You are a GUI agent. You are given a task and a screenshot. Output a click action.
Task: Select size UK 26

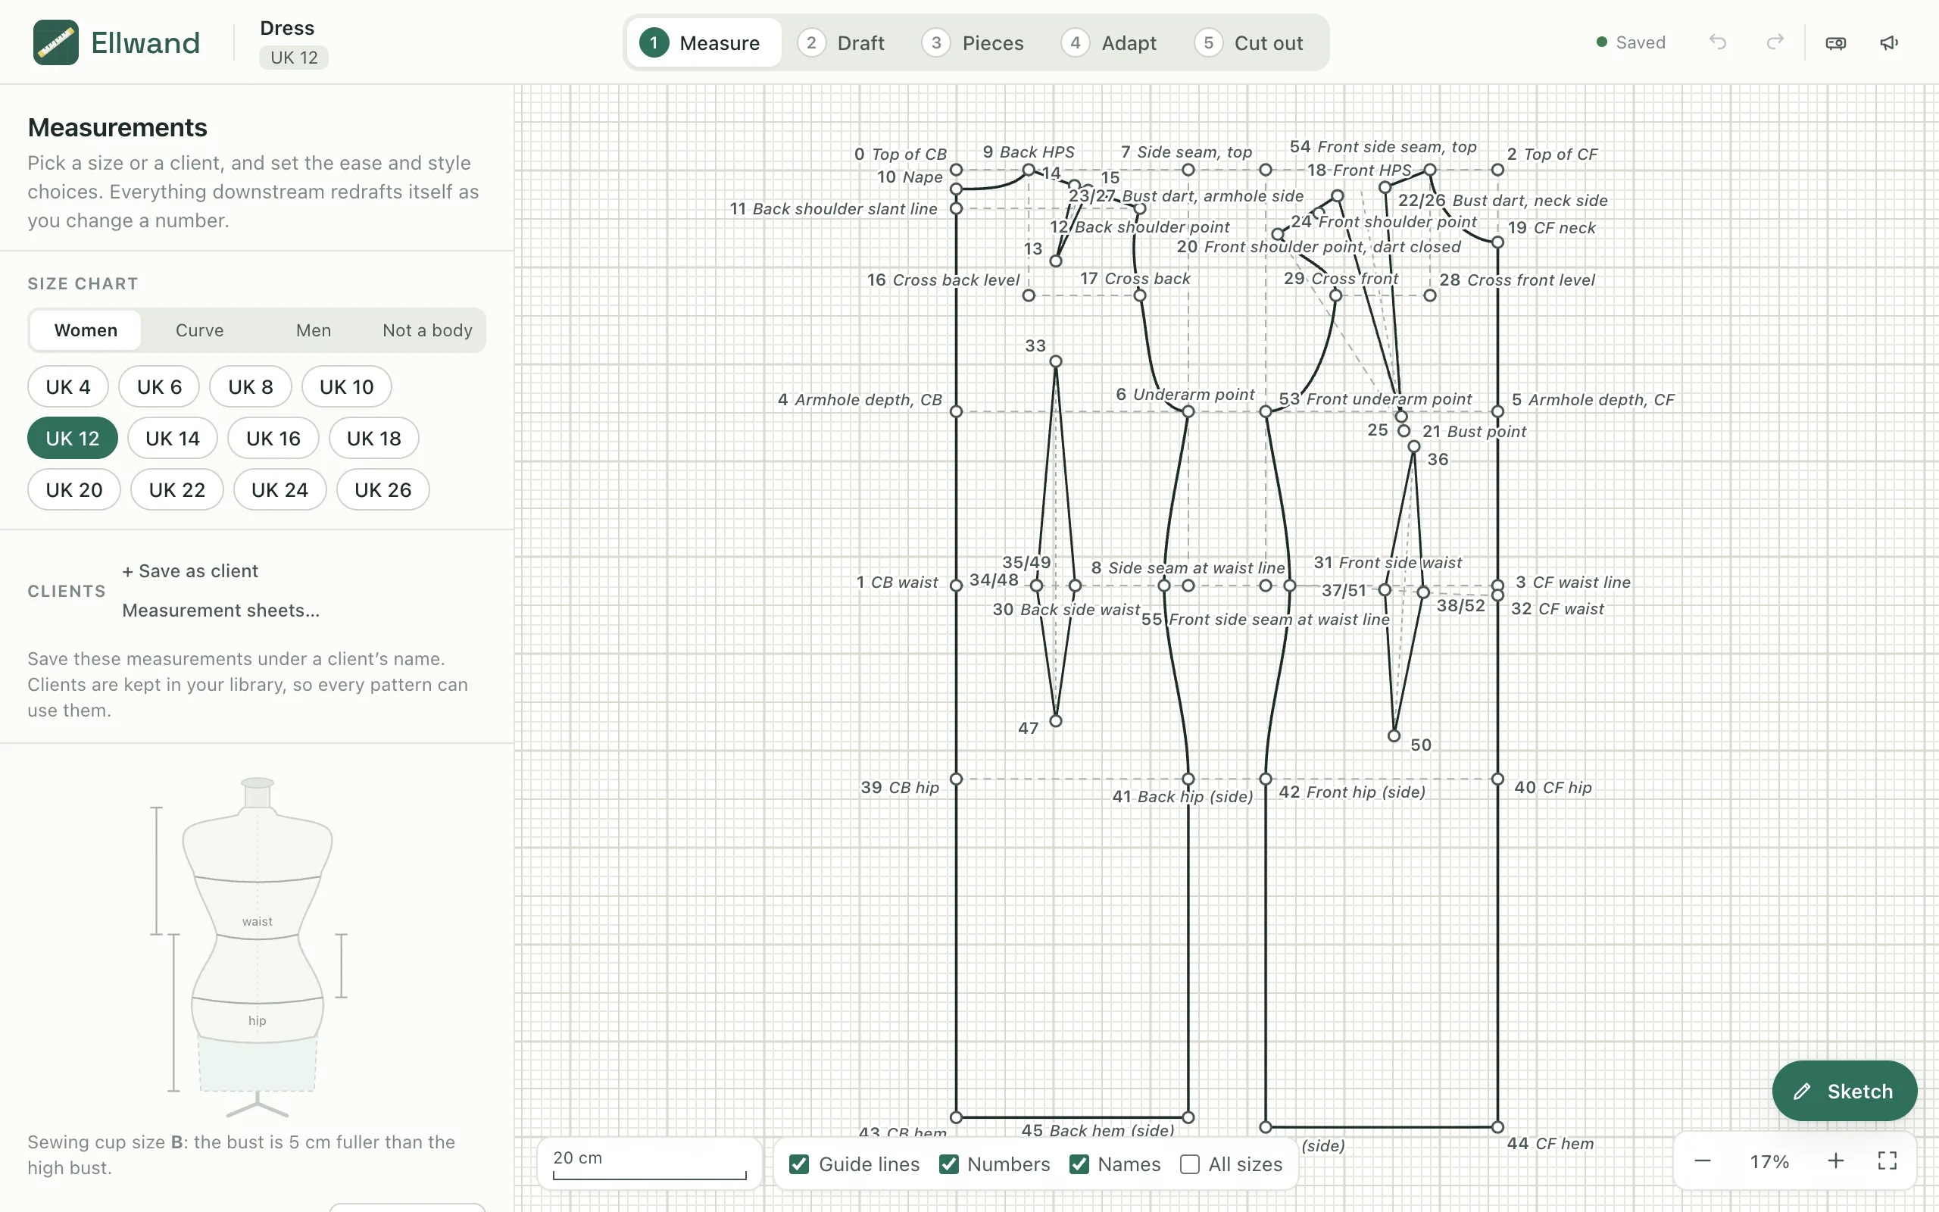pyautogui.click(x=383, y=489)
